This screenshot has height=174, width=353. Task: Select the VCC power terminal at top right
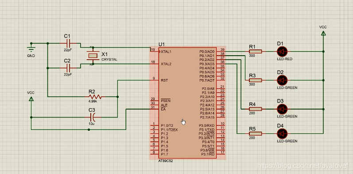[x=323, y=33]
